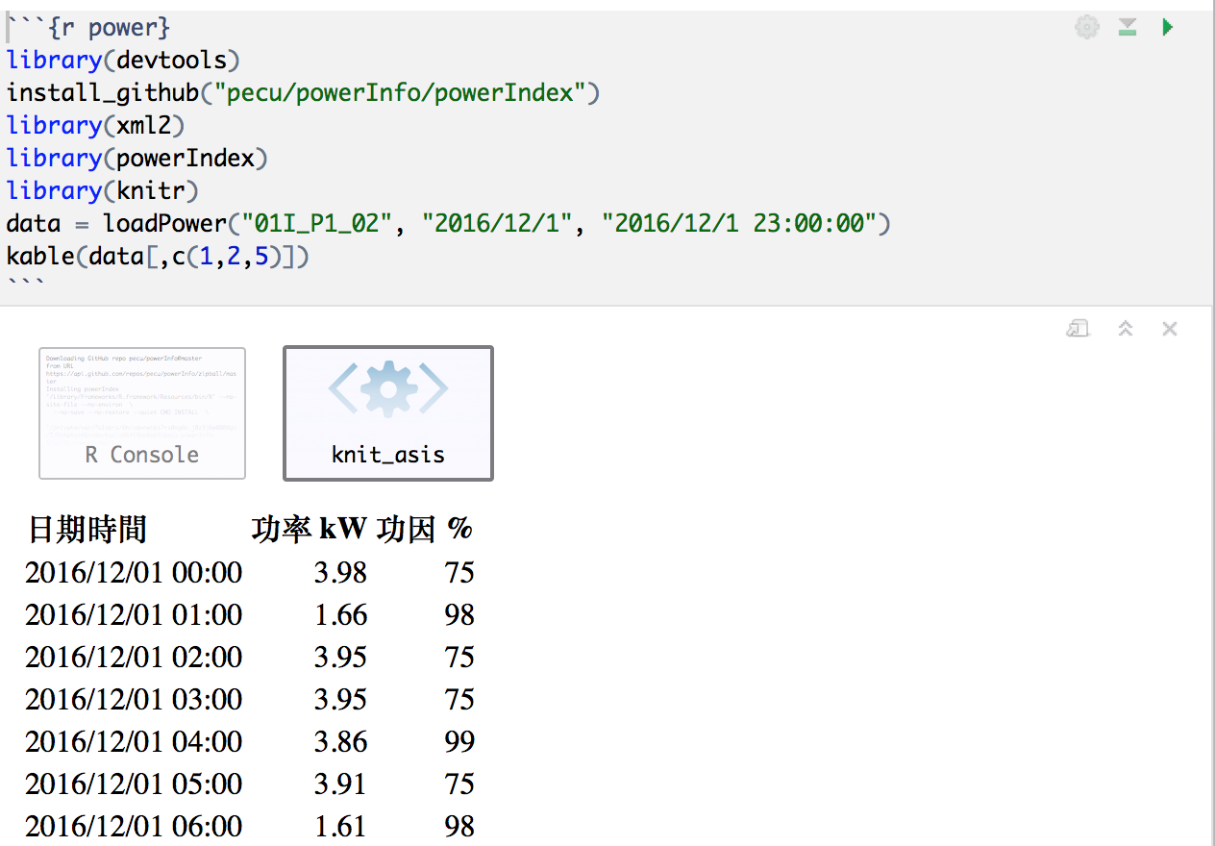Click the library(xml2) code line
The image size is (1215, 846).
95,126
